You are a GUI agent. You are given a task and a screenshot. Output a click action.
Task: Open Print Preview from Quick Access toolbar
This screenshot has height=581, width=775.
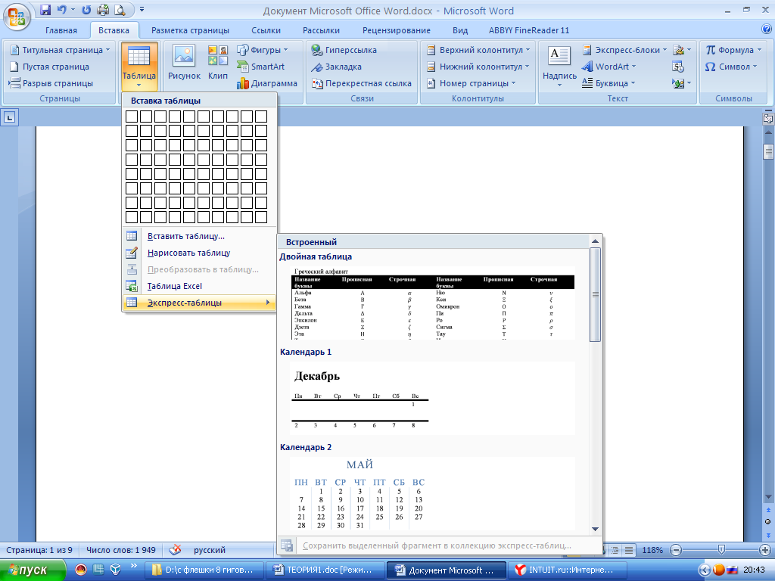[120, 9]
